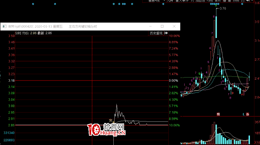
Task: Click the 185 label on K-line volume axis
Action: pyautogui.click(x=257, y=133)
